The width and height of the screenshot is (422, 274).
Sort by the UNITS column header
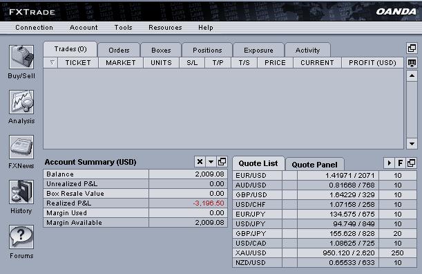tap(161, 62)
